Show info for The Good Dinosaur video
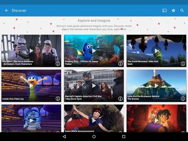188x141 pixels. (183, 64)
